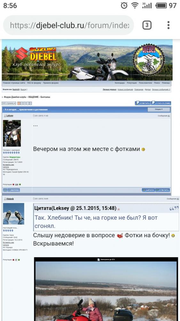Open the browser three-dot menu
The image size is (180, 321).
(168, 25)
